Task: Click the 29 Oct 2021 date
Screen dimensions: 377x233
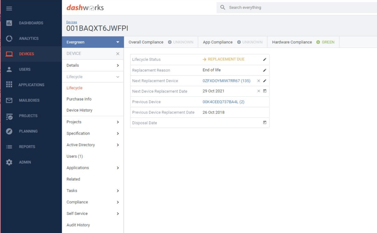Action: (x=213, y=91)
